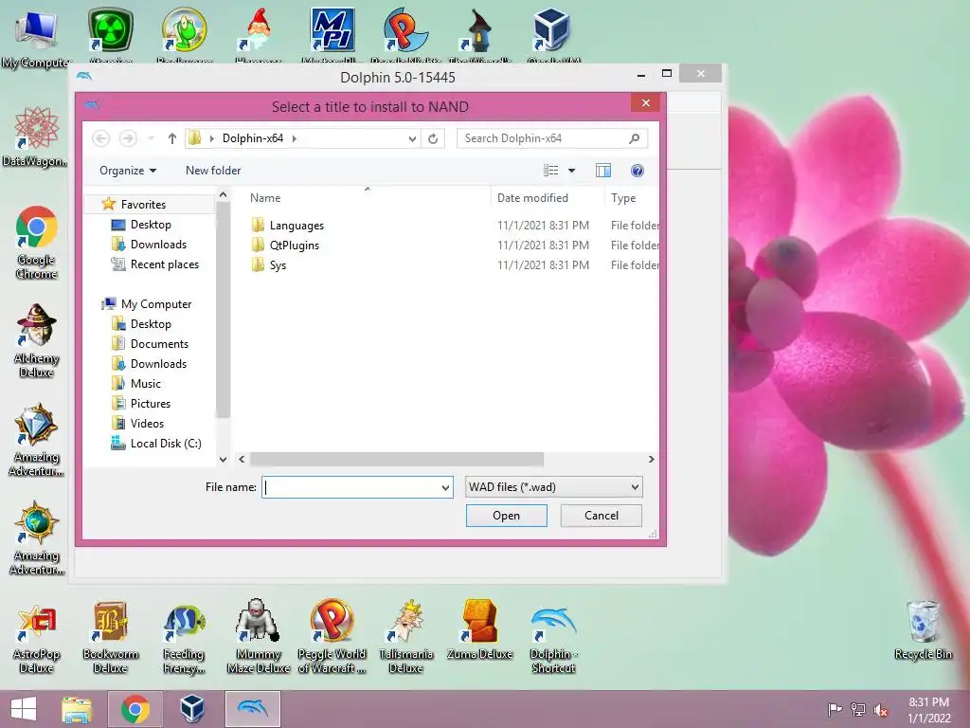Viewport: 970px width, 728px height.
Task: Go back using the Back arrow
Action: (x=100, y=138)
